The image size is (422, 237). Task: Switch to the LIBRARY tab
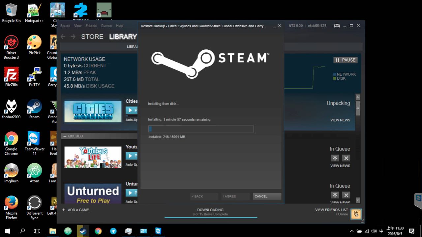point(123,37)
